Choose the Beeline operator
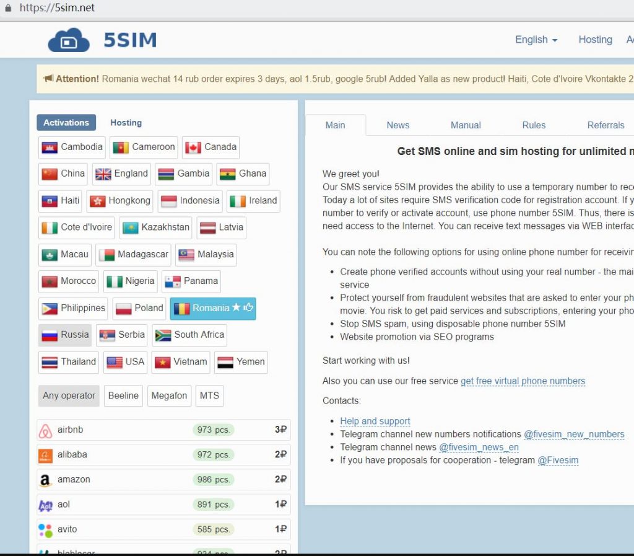Viewport: 634px width, 556px height. 123,396
